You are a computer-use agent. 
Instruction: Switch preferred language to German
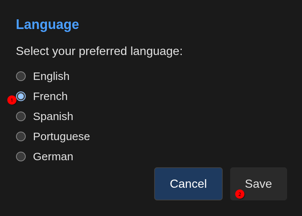[21, 157]
